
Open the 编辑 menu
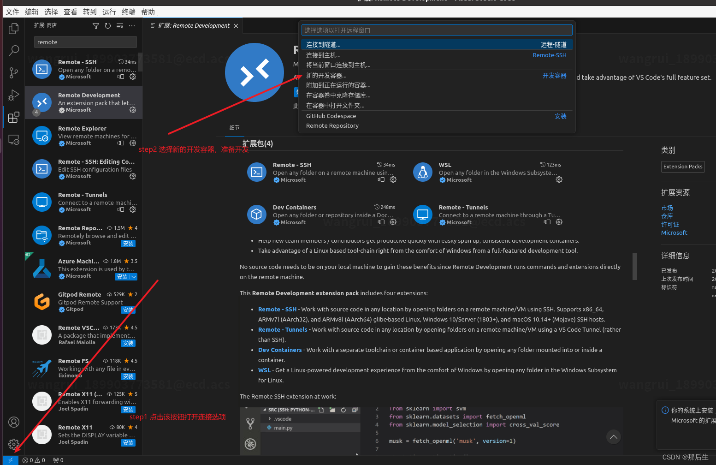pyautogui.click(x=32, y=12)
